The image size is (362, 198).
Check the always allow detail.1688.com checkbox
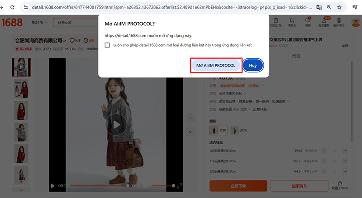pyautogui.click(x=107, y=45)
